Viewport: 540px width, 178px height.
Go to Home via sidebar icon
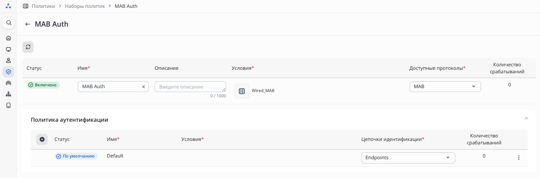click(8, 38)
